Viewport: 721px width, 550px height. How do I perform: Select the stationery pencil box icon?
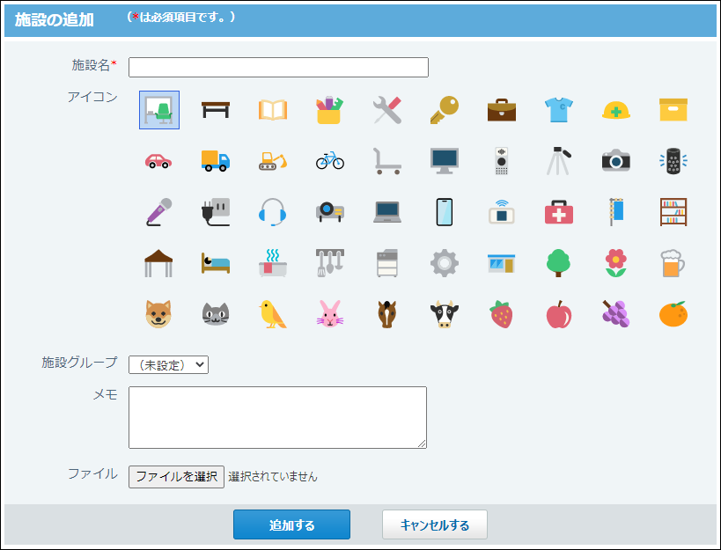[x=330, y=110]
